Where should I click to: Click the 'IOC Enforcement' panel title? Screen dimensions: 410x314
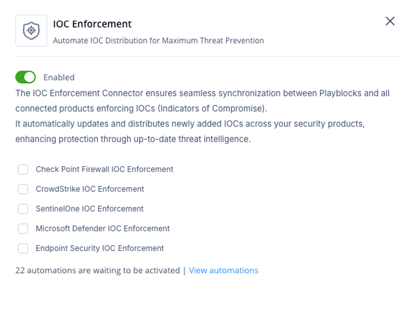(92, 24)
